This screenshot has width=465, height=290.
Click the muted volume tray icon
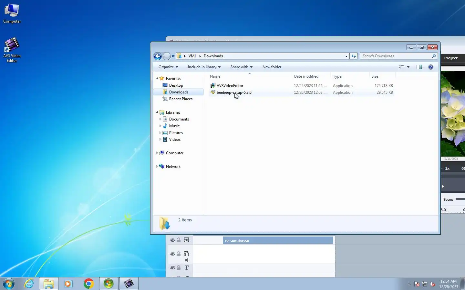[x=432, y=284]
